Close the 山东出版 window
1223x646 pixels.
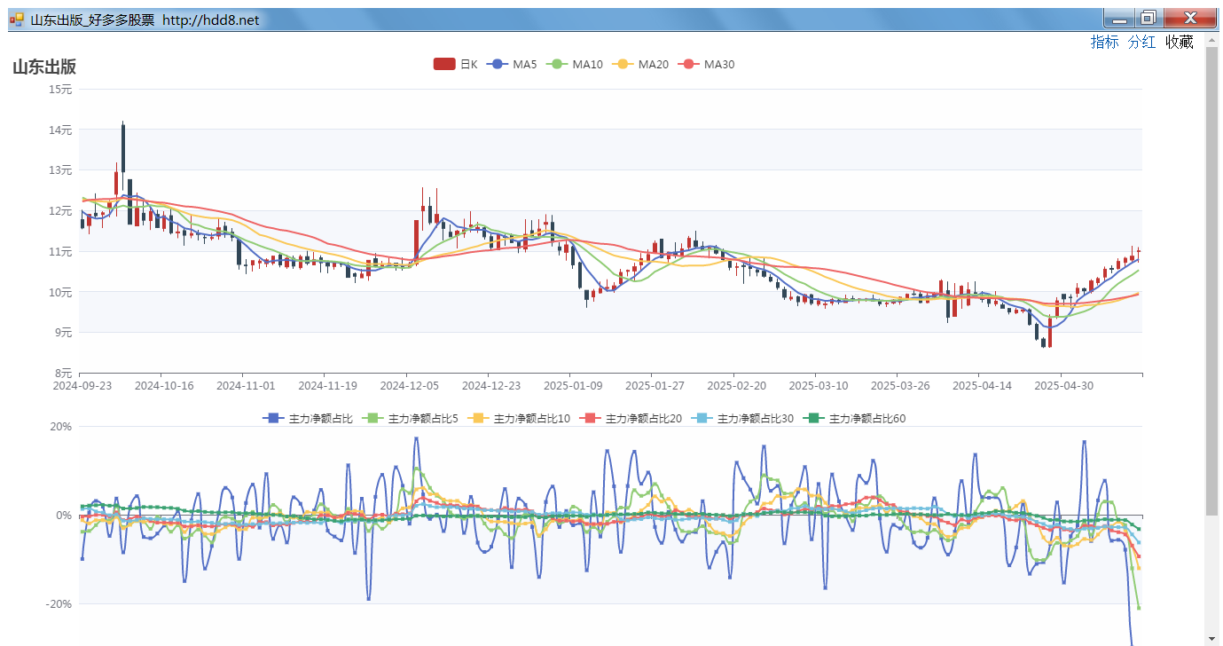coord(1189,19)
